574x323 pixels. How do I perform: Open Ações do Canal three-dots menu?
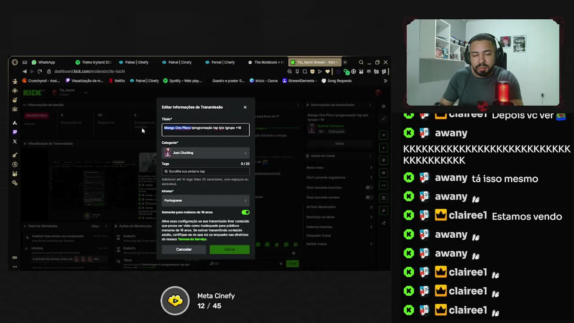[x=370, y=156]
